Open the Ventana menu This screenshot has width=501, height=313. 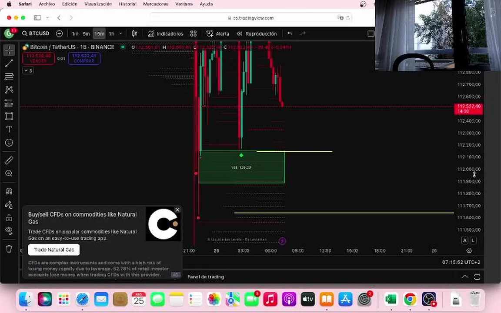click(184, 4)
